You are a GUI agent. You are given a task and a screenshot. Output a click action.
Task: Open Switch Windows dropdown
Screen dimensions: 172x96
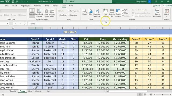click(x=157, y=13)
